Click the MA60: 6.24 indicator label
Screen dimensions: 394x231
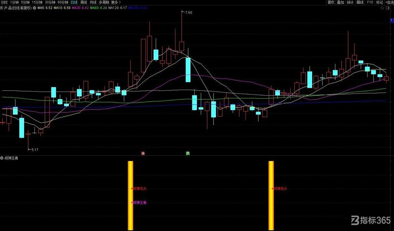pos(98,8)
